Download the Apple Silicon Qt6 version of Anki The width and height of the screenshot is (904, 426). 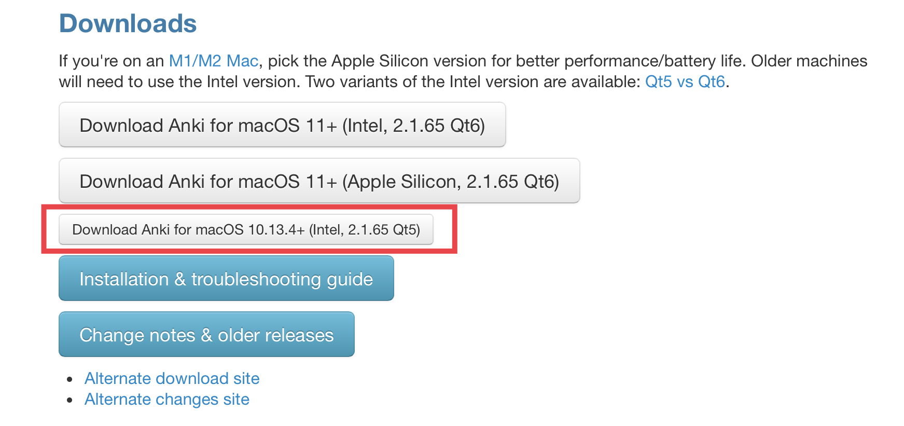tap(319, 181)
